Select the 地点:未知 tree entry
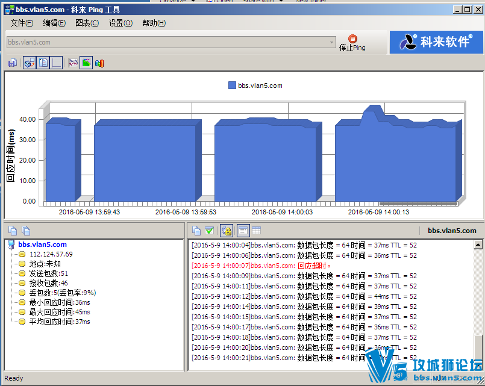Viewport: 485px width, 386px height. point(45,264)
